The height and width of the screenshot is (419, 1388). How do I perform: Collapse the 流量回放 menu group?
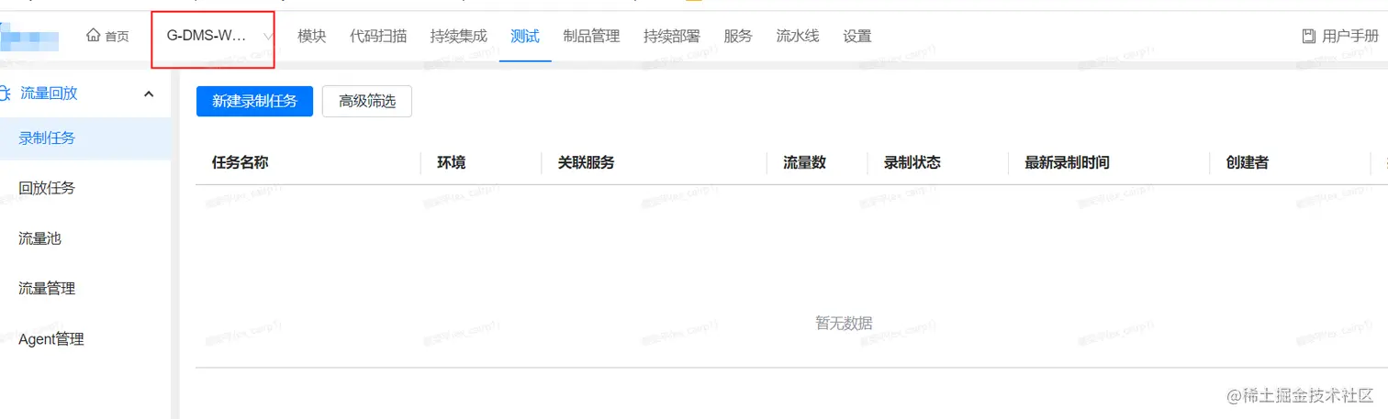(149, 94)
